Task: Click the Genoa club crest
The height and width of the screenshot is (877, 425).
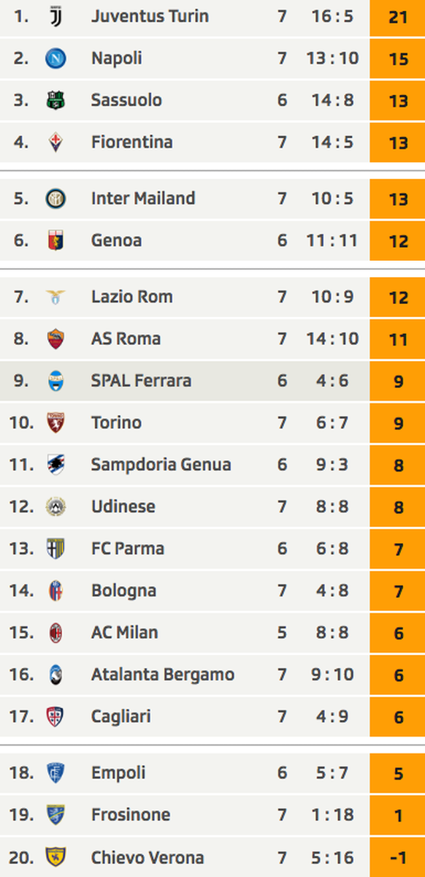Action: tap(55, 240)
